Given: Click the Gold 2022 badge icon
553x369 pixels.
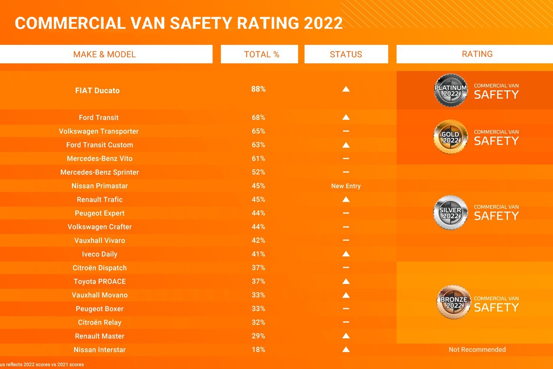Looking at the screenshot, I should (451, 137).
